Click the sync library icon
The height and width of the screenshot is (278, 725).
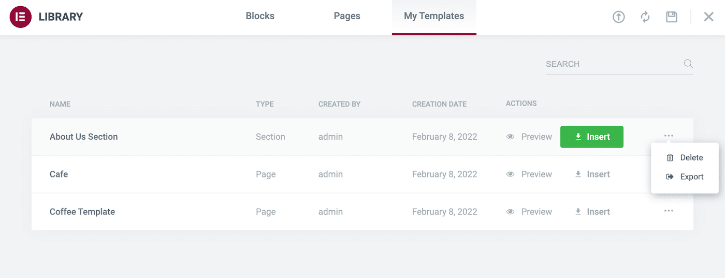pyautogui.click(x=645, y=17)
